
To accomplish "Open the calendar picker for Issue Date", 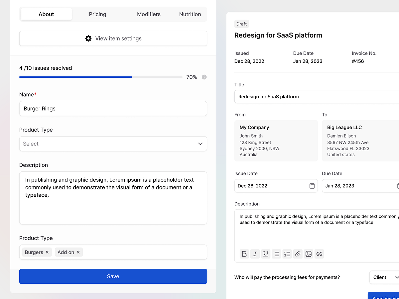I will click(x=312, y=186).
